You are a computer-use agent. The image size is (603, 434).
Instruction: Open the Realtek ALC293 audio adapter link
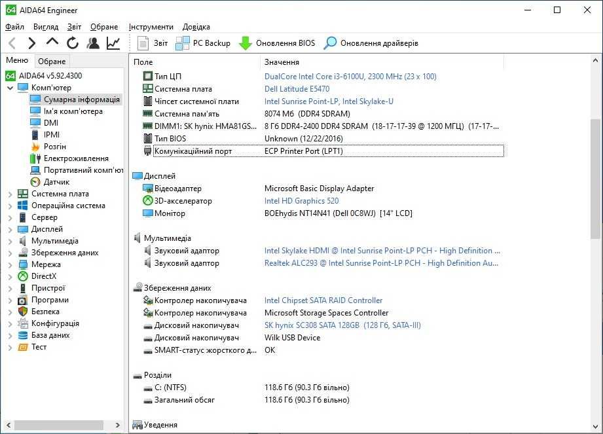[x=381, y=263]
